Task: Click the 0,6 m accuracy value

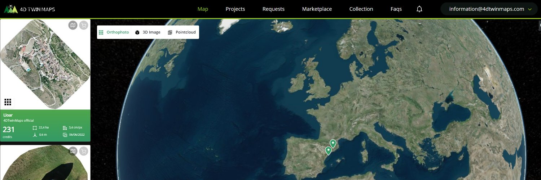Action: pyautogui.click(x=43, y=135)
